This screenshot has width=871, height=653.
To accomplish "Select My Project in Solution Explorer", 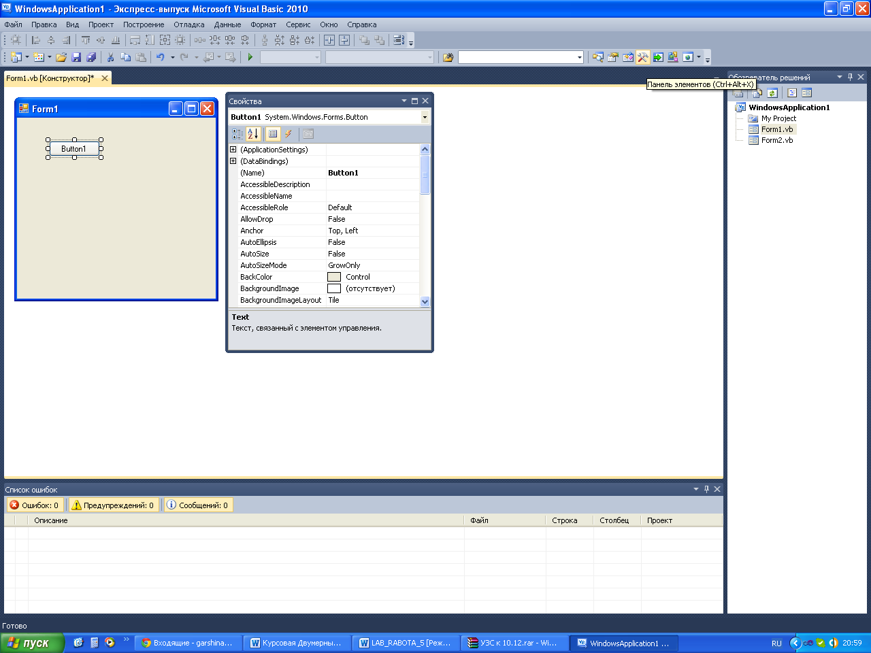I will coord(778,118).
